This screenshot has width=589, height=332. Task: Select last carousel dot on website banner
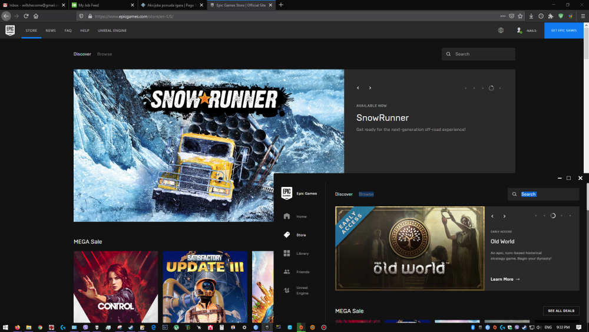499,88
